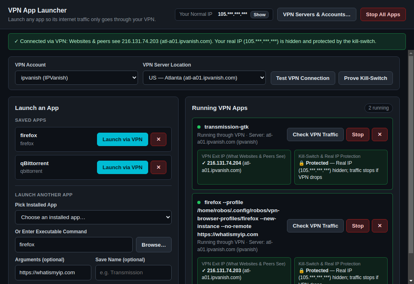Focus the Arguments input field
Image resolution: width=414 pixels, height=284 pixels.
coord(53,273)
